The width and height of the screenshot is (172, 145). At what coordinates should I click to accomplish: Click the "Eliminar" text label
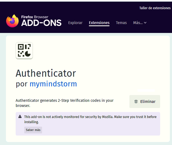(x=148, y=102)
